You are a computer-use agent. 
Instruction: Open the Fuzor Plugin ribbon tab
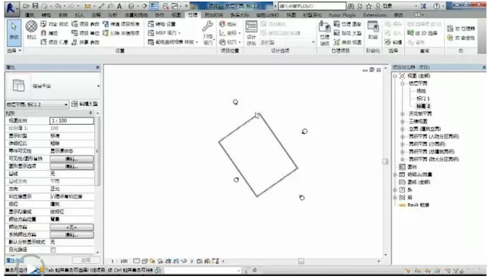[342, 15]
